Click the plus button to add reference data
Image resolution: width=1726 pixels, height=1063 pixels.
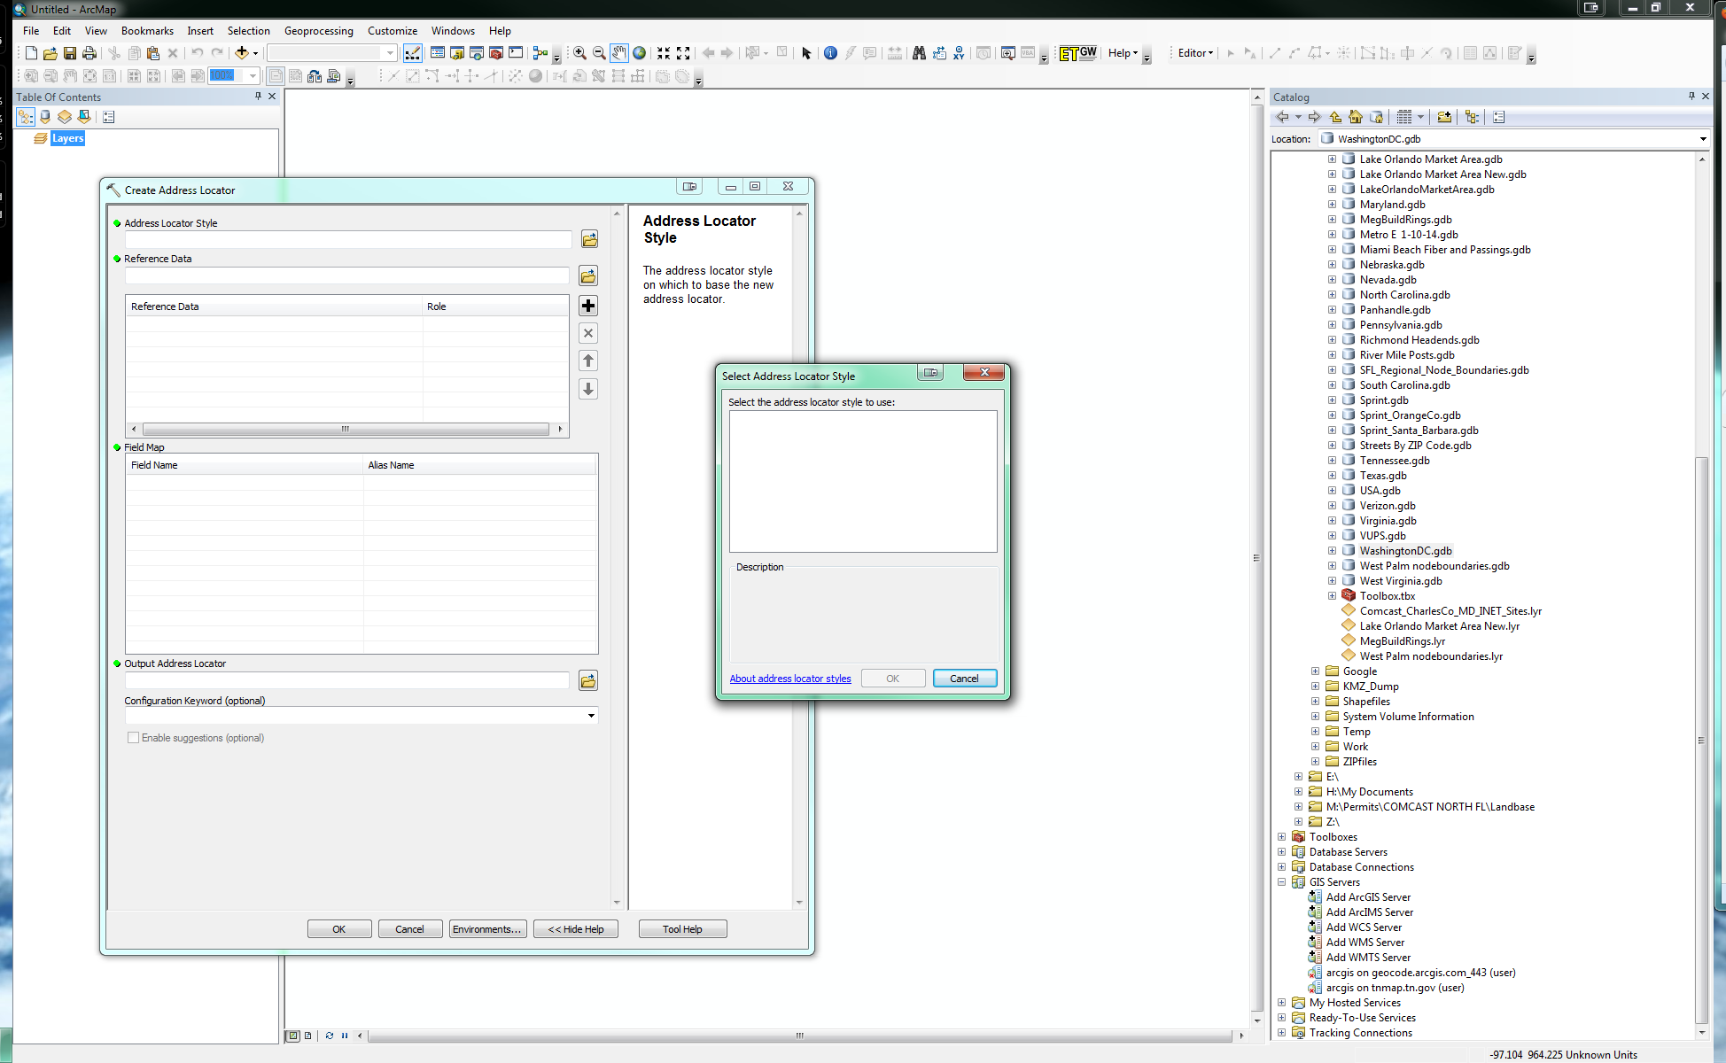(x=588, y=306)
